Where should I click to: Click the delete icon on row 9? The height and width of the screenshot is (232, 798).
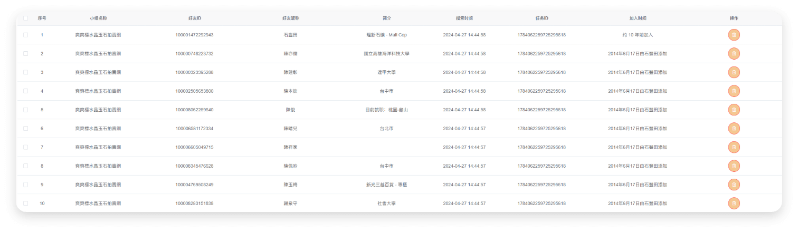tap(734, 185)
